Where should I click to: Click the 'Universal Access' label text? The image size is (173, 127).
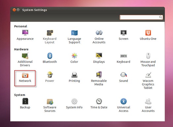123,109
